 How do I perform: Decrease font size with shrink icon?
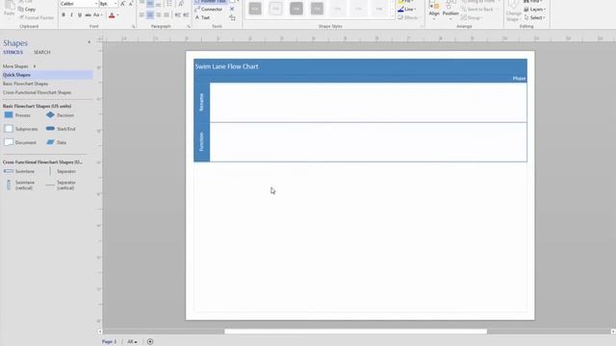tap(131, 4)
